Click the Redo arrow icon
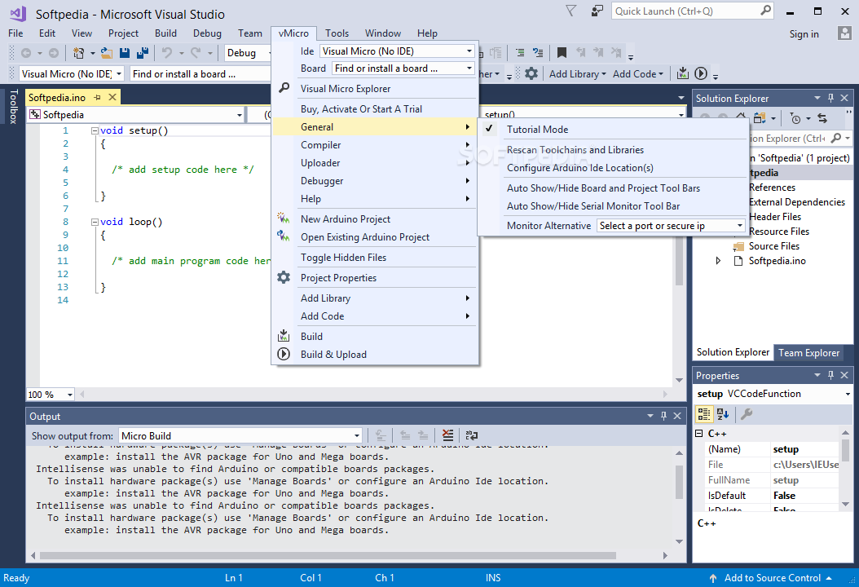Viewport: 859px width, 587px height. (196, 53)
